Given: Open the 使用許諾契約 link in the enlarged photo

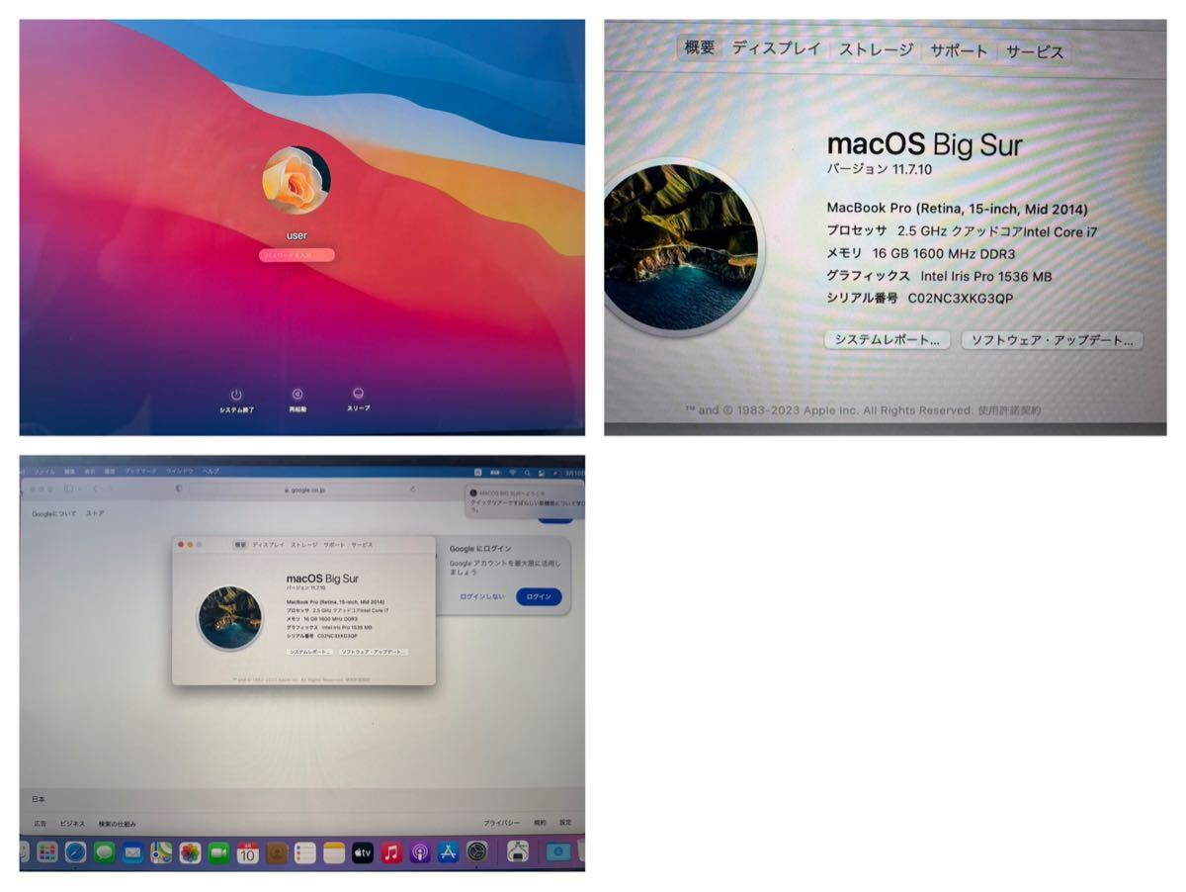Looking at the screenshot, I should click(1009, 409).
